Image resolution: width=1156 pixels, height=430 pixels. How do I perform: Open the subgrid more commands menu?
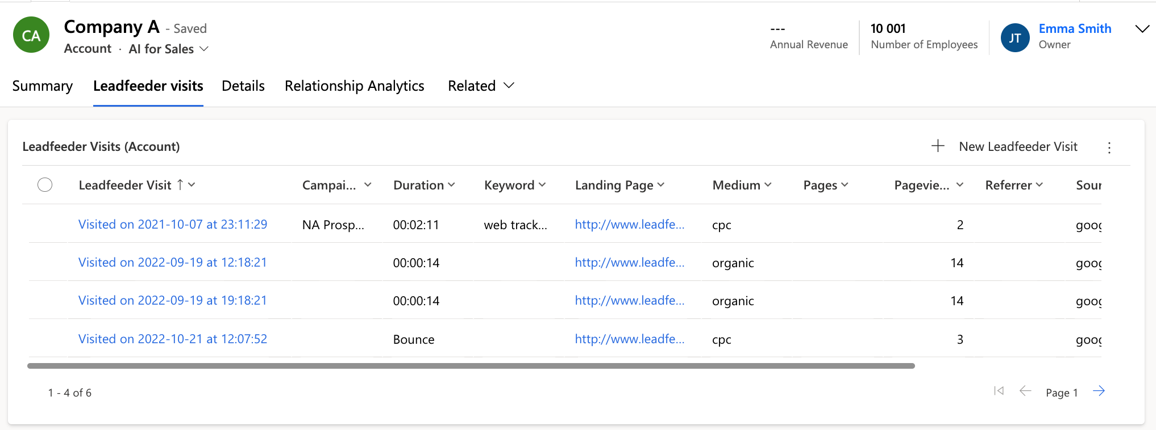pyautogui.click(x=1109, y=147)
